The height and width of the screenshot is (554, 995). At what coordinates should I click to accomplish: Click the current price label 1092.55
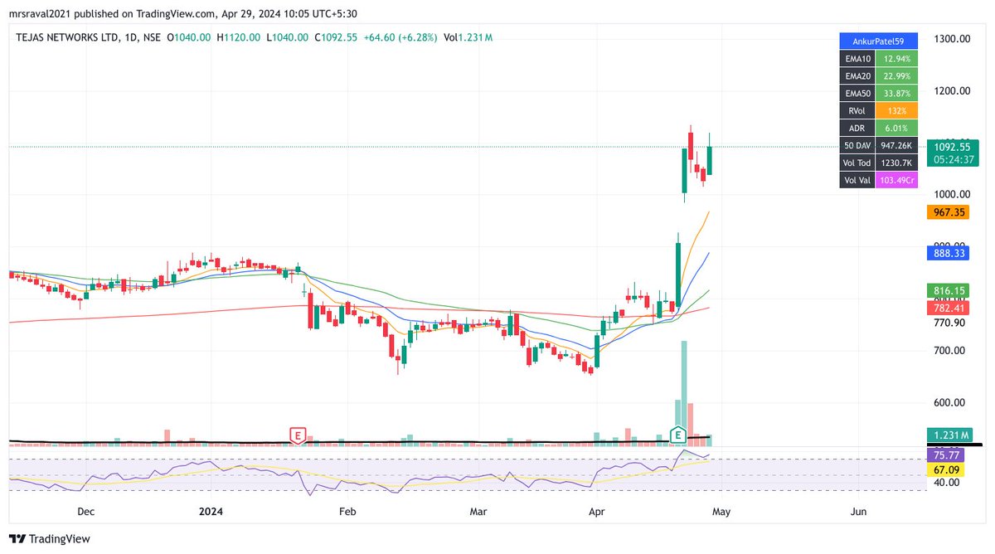pos(954,146)
